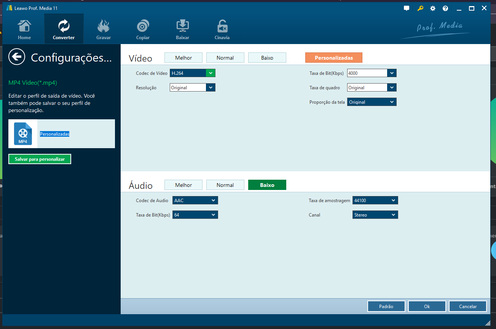The image size is (496, 329).
Task: Click the Padrão button
Action: 386,306
